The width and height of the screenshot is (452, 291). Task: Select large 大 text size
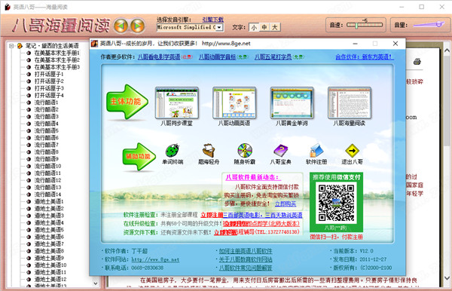point(275,27)
